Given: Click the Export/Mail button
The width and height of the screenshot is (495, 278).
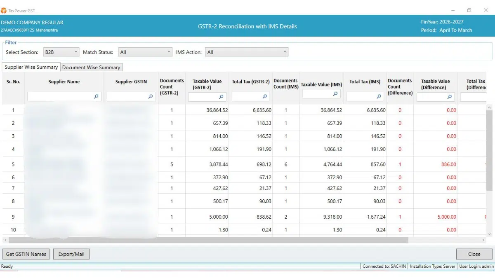Looking at the screenshot, I should click(71, 254).
